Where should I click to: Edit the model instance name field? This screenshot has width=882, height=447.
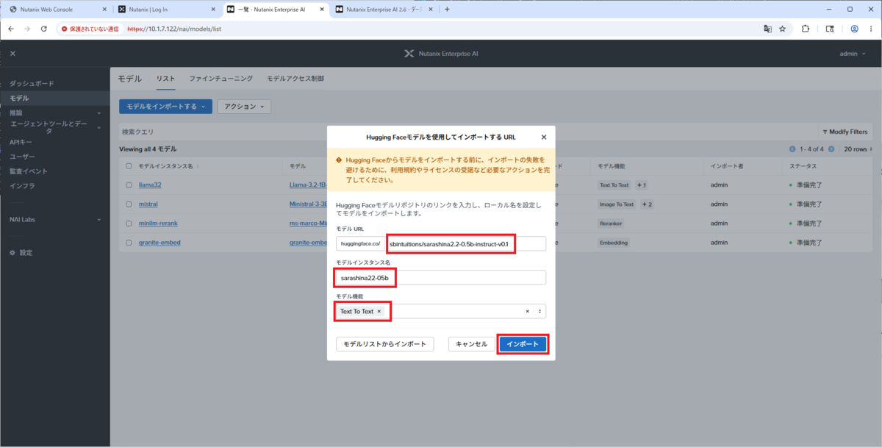(441, 277)
